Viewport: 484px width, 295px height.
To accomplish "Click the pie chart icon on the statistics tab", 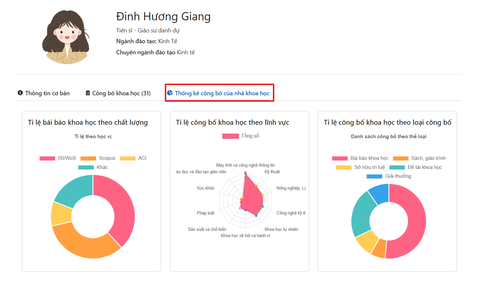I will click(170, 93).
